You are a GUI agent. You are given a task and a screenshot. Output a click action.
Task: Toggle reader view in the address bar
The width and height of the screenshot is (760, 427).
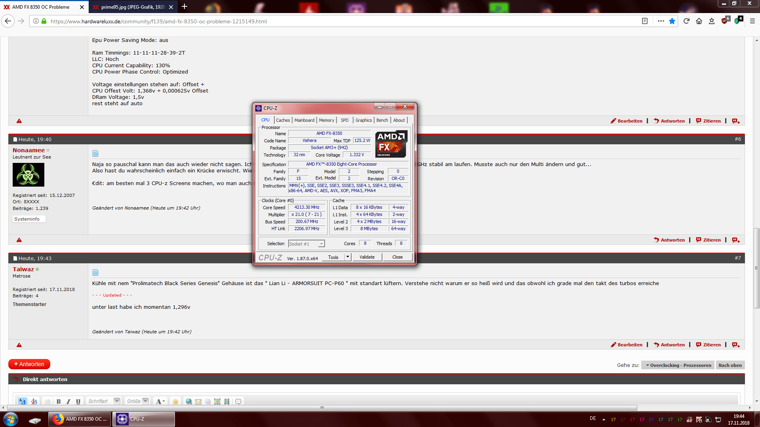[x=644, y=21]
